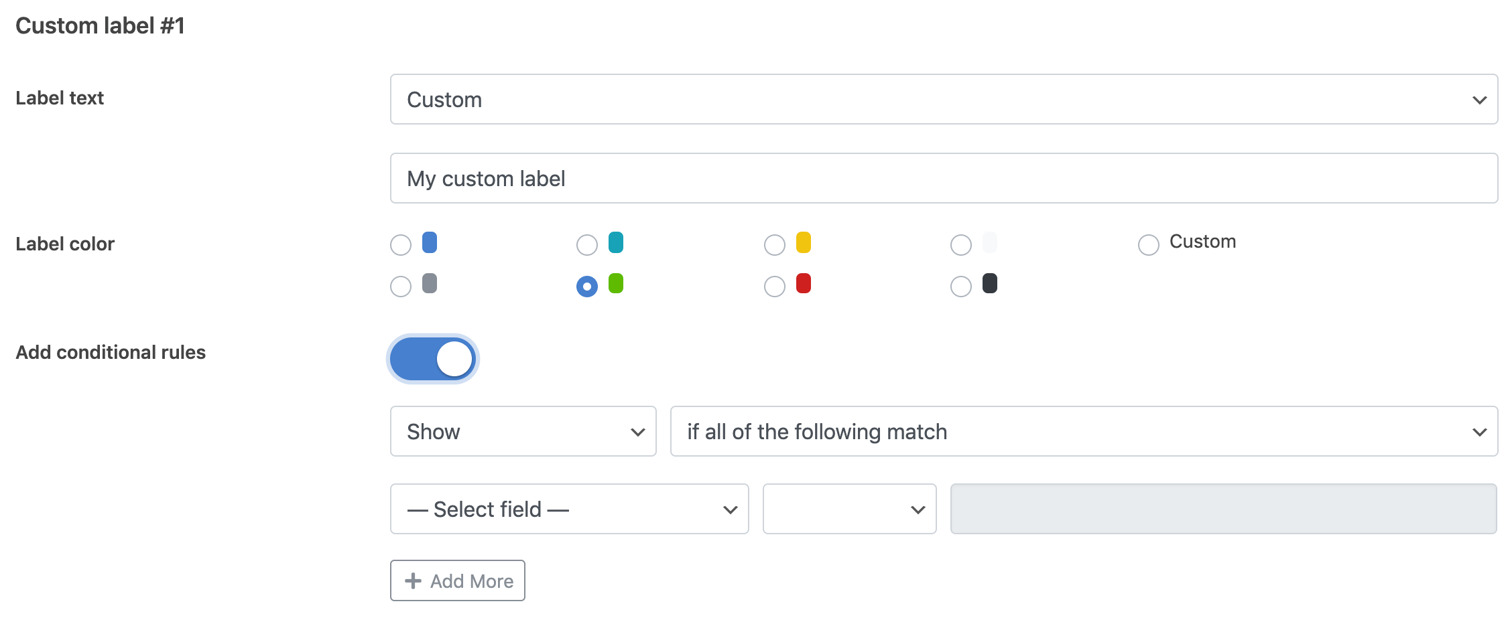Screen dimensions: 1508x628
Task: Select the Custom color radio option
Action: (x=1149, y=245)
